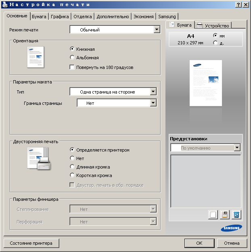Select the д. (inches) units radio button
The height and width of the screenshot is (252, 251).
click(x=215, y=43)
